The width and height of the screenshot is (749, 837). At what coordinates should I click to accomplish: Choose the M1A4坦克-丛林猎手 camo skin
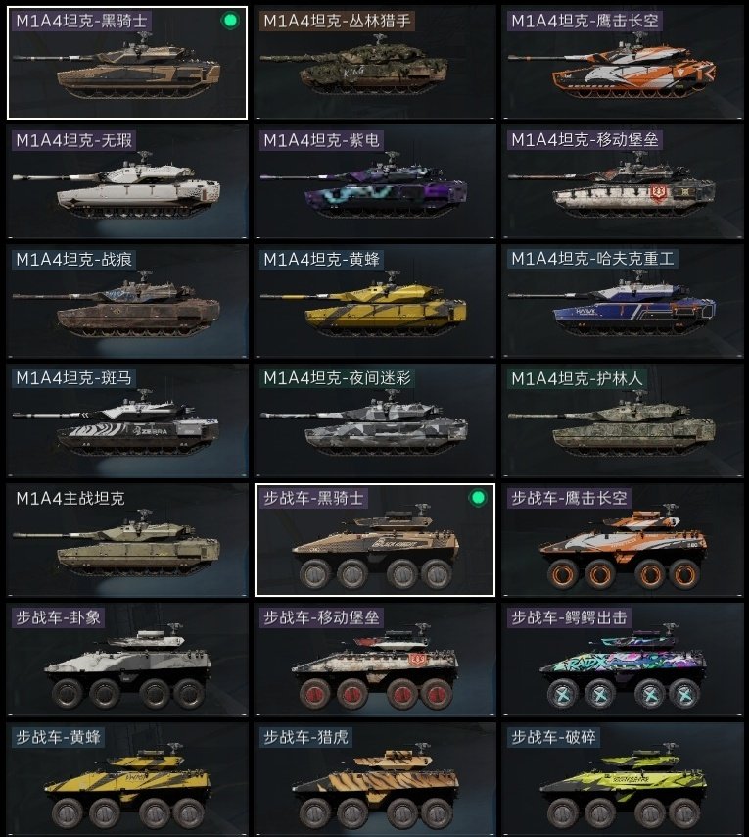tap(375, 63)
